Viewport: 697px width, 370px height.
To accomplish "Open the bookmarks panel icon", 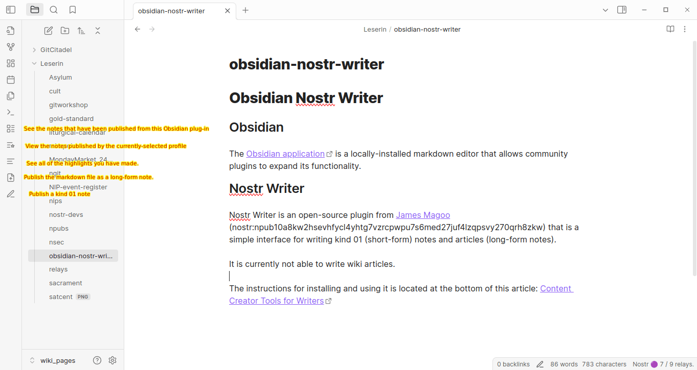I will point(73,10).
